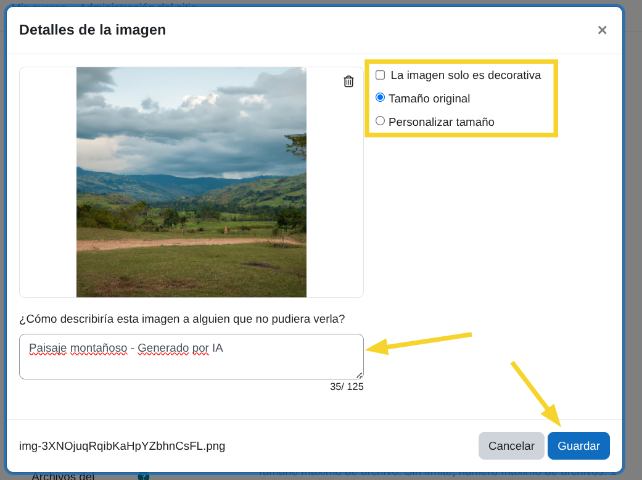Click the Cancelar button
This screenshot has width=642, height=480.
pos(511,445)
